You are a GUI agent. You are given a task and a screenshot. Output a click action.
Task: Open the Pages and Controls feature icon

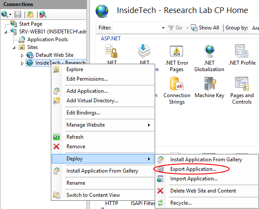(x=242, y=84)
